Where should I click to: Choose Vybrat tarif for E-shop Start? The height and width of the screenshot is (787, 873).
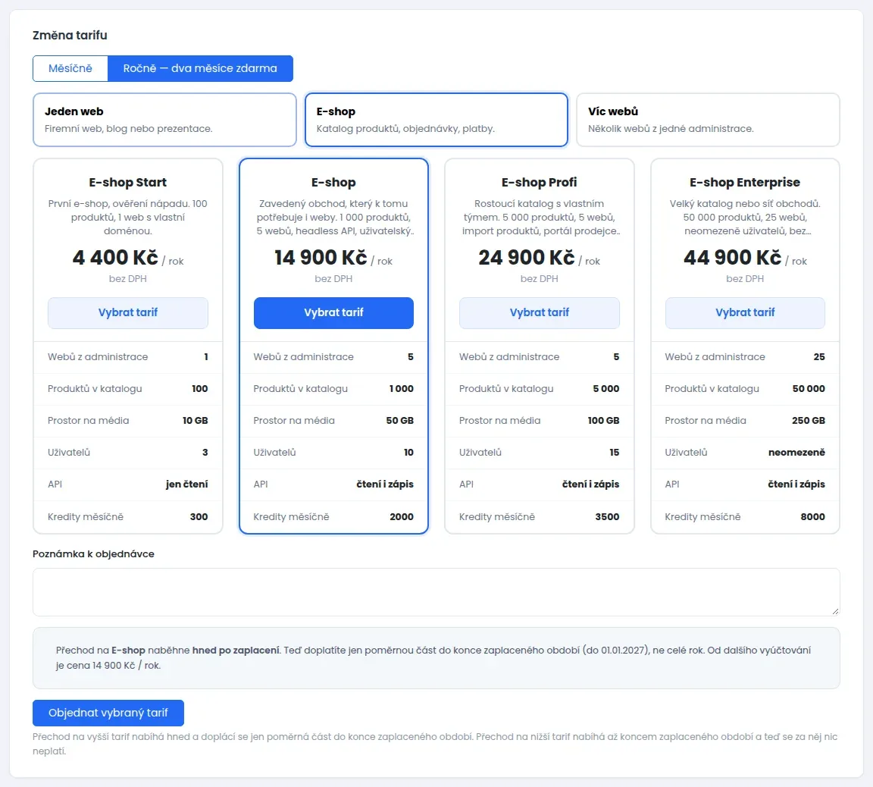click(128, 313)
